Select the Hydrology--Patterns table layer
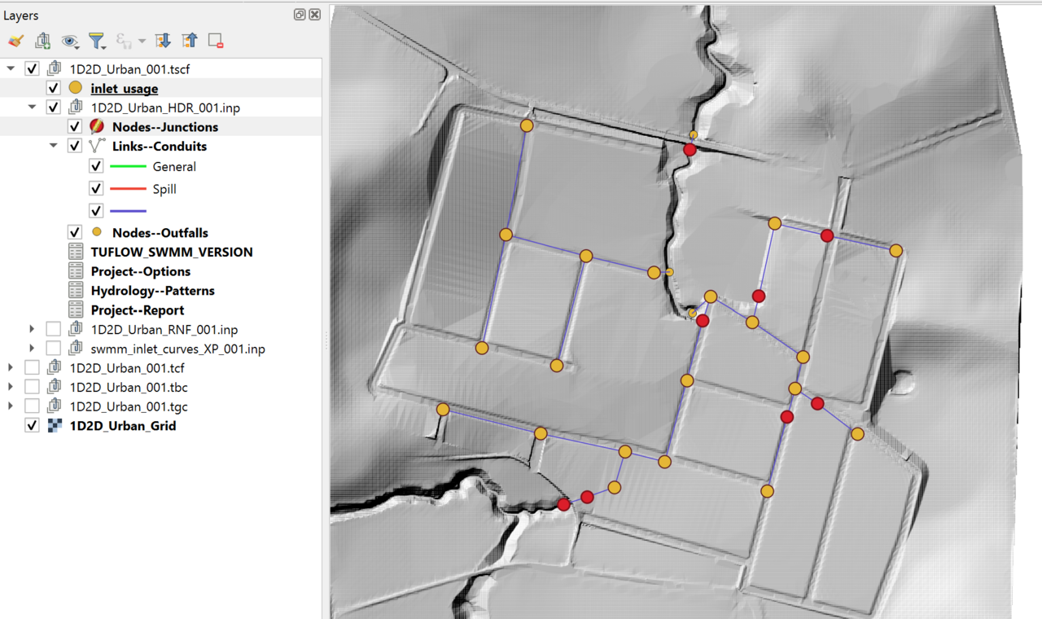 coord(152,291)
